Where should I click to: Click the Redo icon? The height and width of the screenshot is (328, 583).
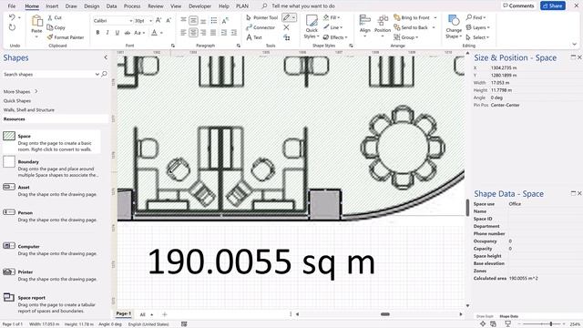click(12, 27)
